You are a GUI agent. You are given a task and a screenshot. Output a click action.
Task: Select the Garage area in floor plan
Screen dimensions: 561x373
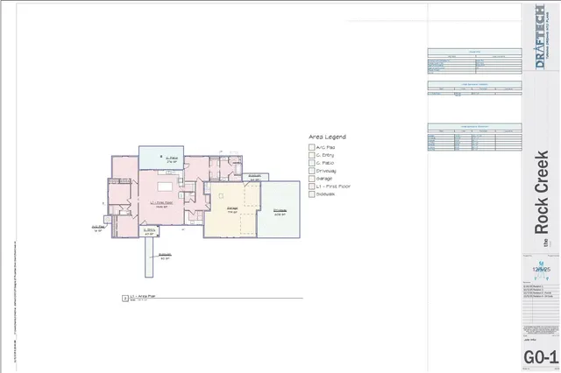click(232, 210)
